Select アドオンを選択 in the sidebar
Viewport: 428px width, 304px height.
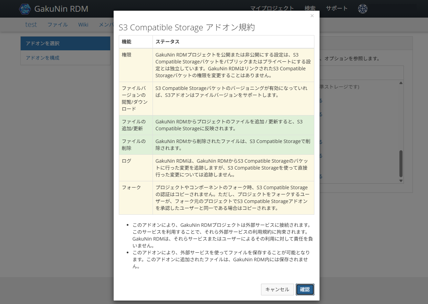(65, 43)
